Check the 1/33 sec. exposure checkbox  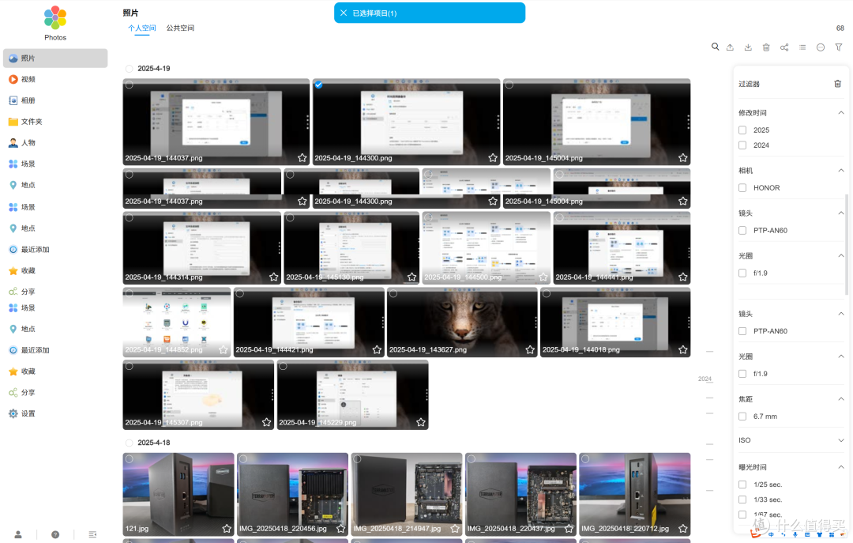742,500
